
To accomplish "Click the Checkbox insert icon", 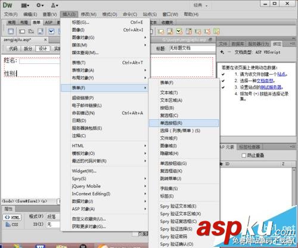I will (x=51, y=32).
